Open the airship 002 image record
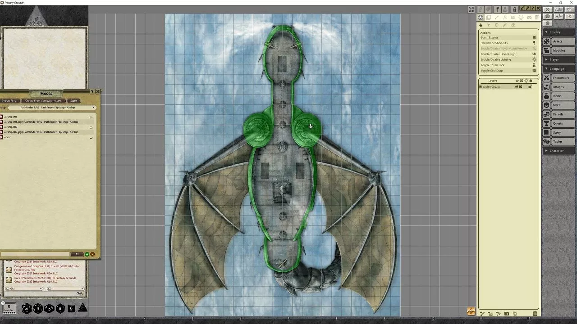The height and width of the screenshot is (324, 577). (11, 127)
